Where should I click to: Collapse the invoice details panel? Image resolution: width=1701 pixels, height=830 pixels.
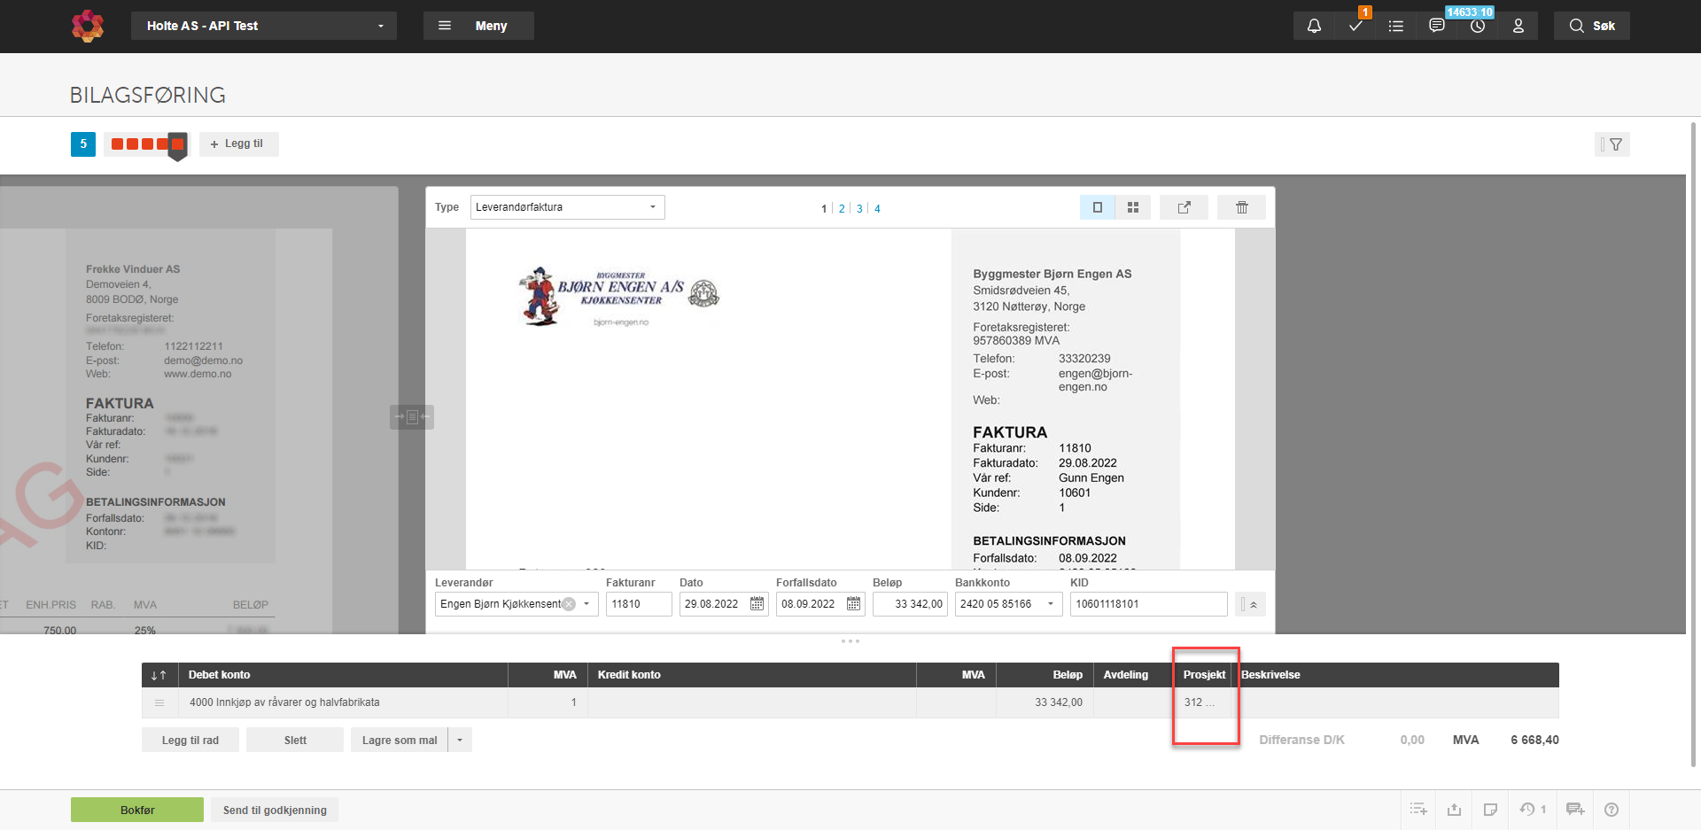(x=1253, y=605)
